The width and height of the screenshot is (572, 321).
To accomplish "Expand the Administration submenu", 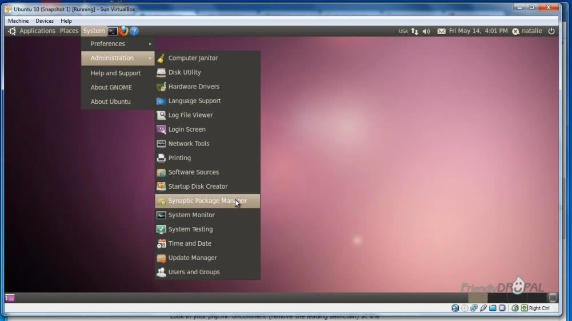I will tap(118, 58).
